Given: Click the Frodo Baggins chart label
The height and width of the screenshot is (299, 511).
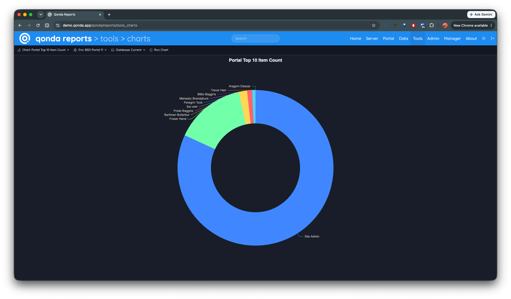Looking at the screenshot, I should (x=183, y=111).
